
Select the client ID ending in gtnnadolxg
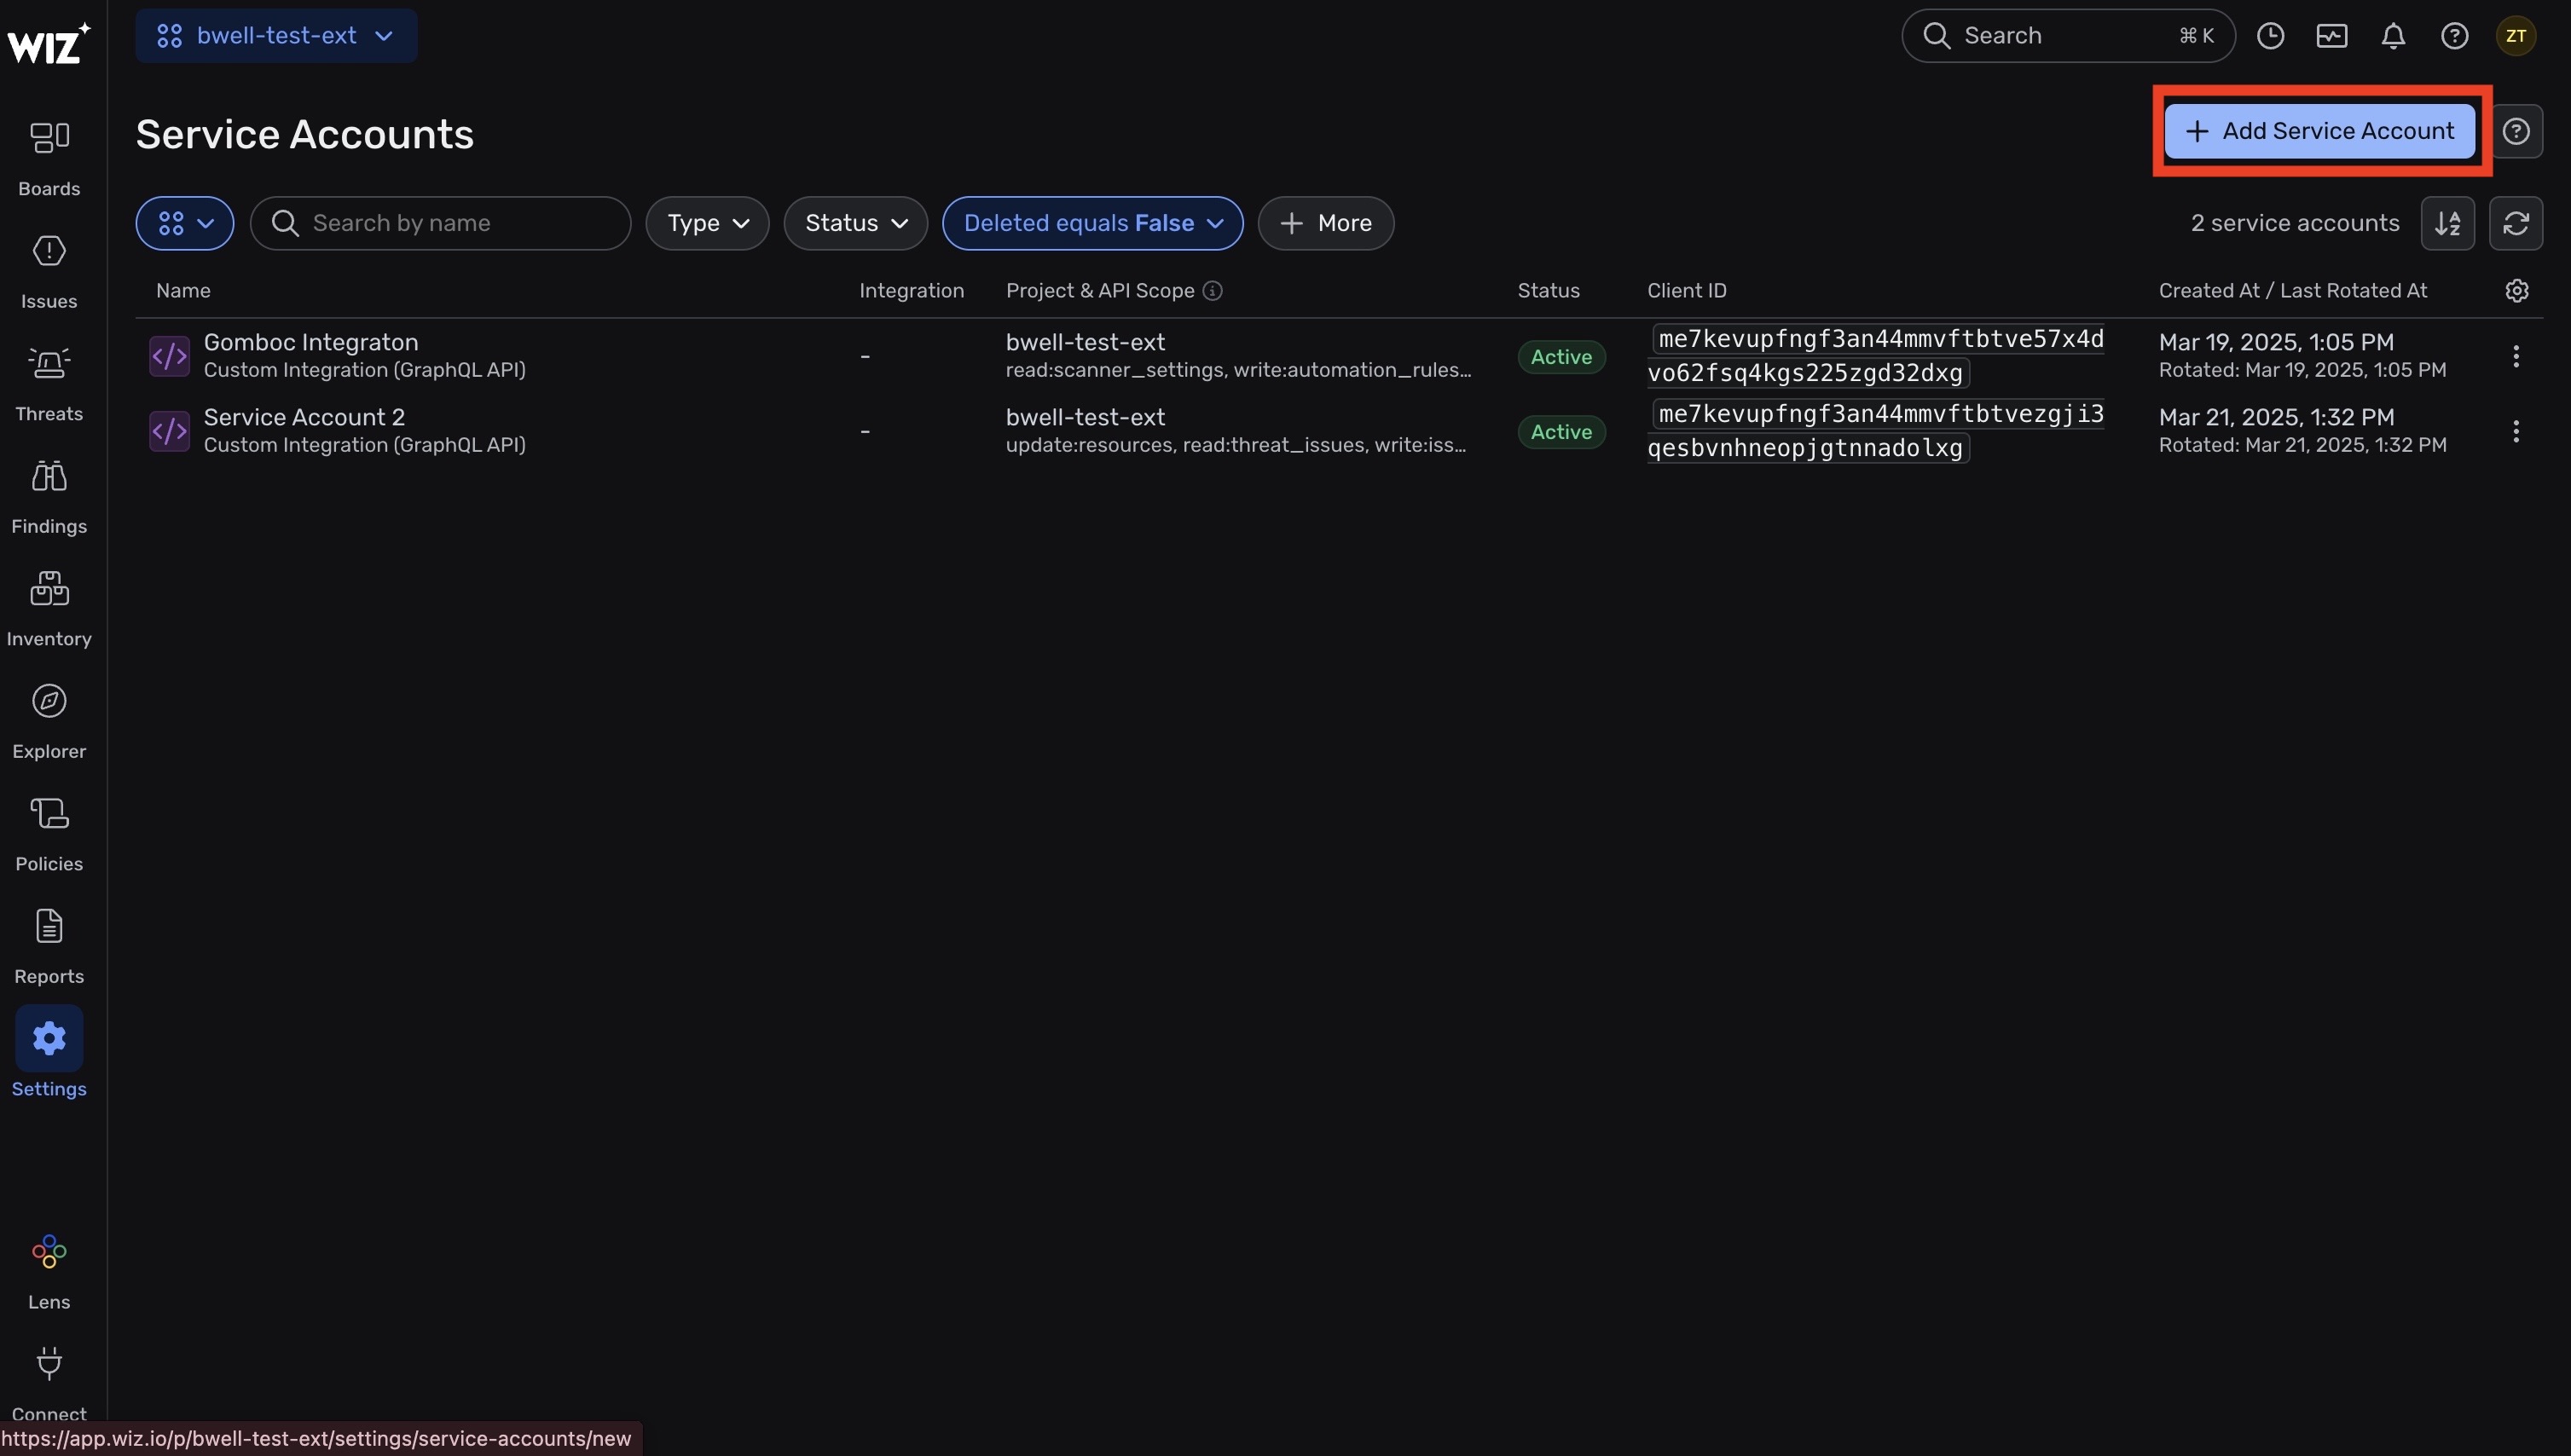point(1876,431)
